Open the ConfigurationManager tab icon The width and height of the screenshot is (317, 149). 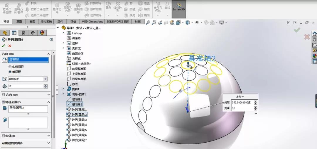click(x=23, y=33)
